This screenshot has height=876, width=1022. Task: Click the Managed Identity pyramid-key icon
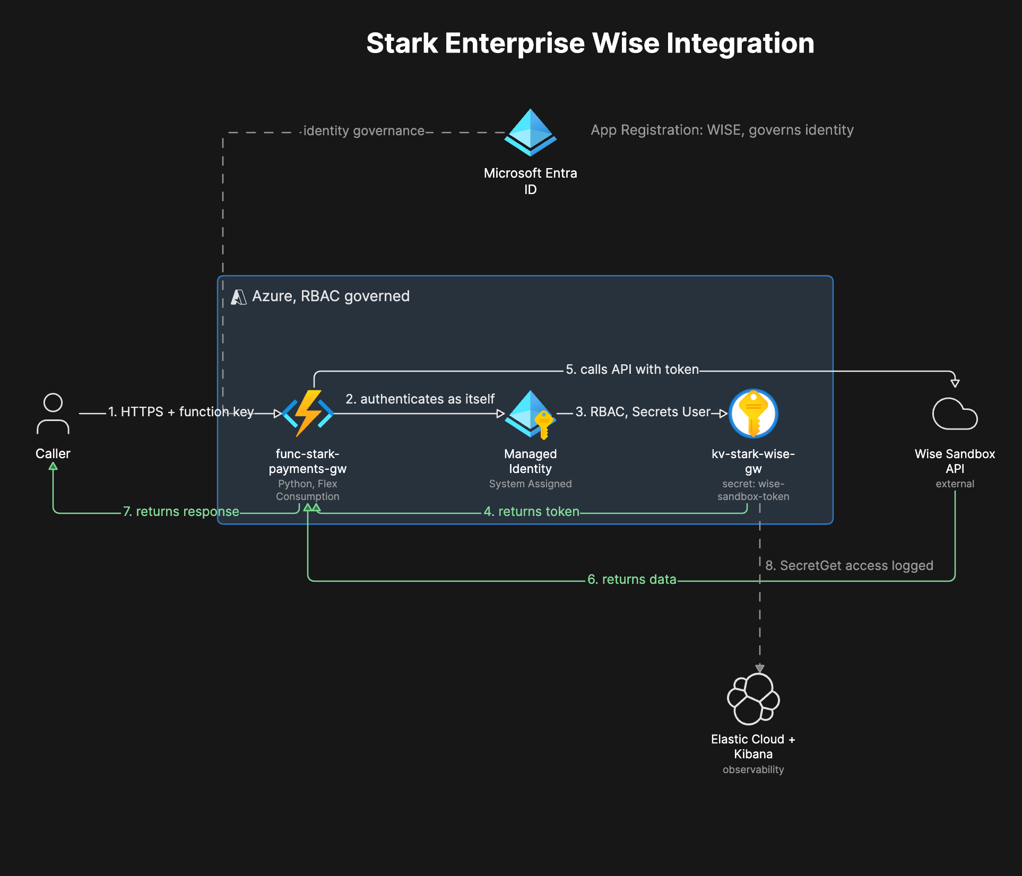coord(530,415)
